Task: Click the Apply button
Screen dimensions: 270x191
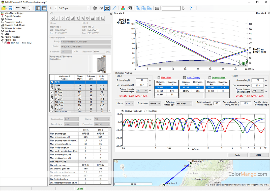Action: point(237,155)
